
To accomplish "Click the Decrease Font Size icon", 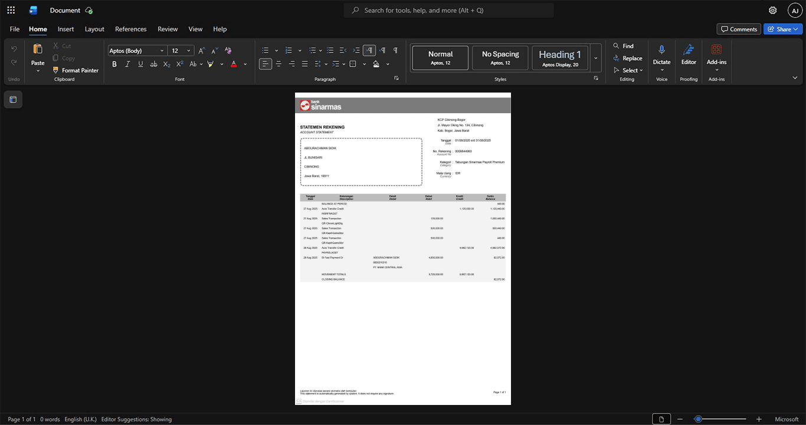I will click(215, 51).
